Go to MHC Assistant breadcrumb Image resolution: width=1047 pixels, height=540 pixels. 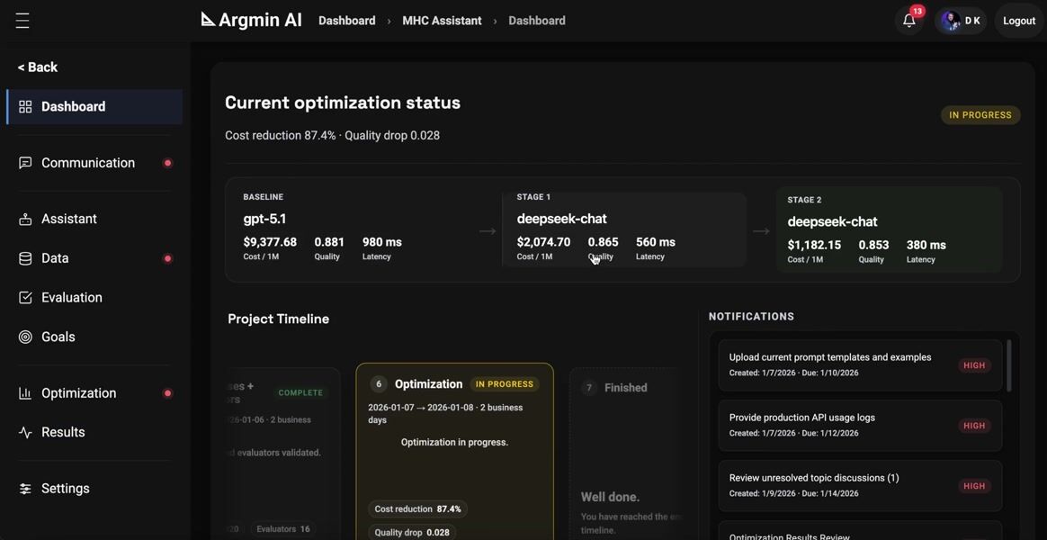tap(442, 21)
